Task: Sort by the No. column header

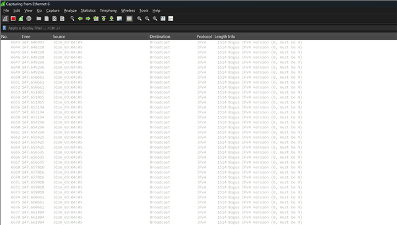Action: tap(10, 37)
